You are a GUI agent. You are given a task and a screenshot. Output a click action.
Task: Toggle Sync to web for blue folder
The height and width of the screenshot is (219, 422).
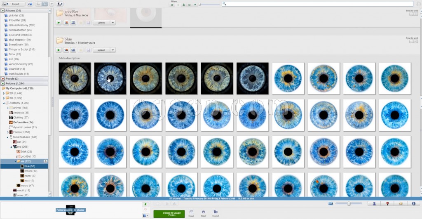413,42
